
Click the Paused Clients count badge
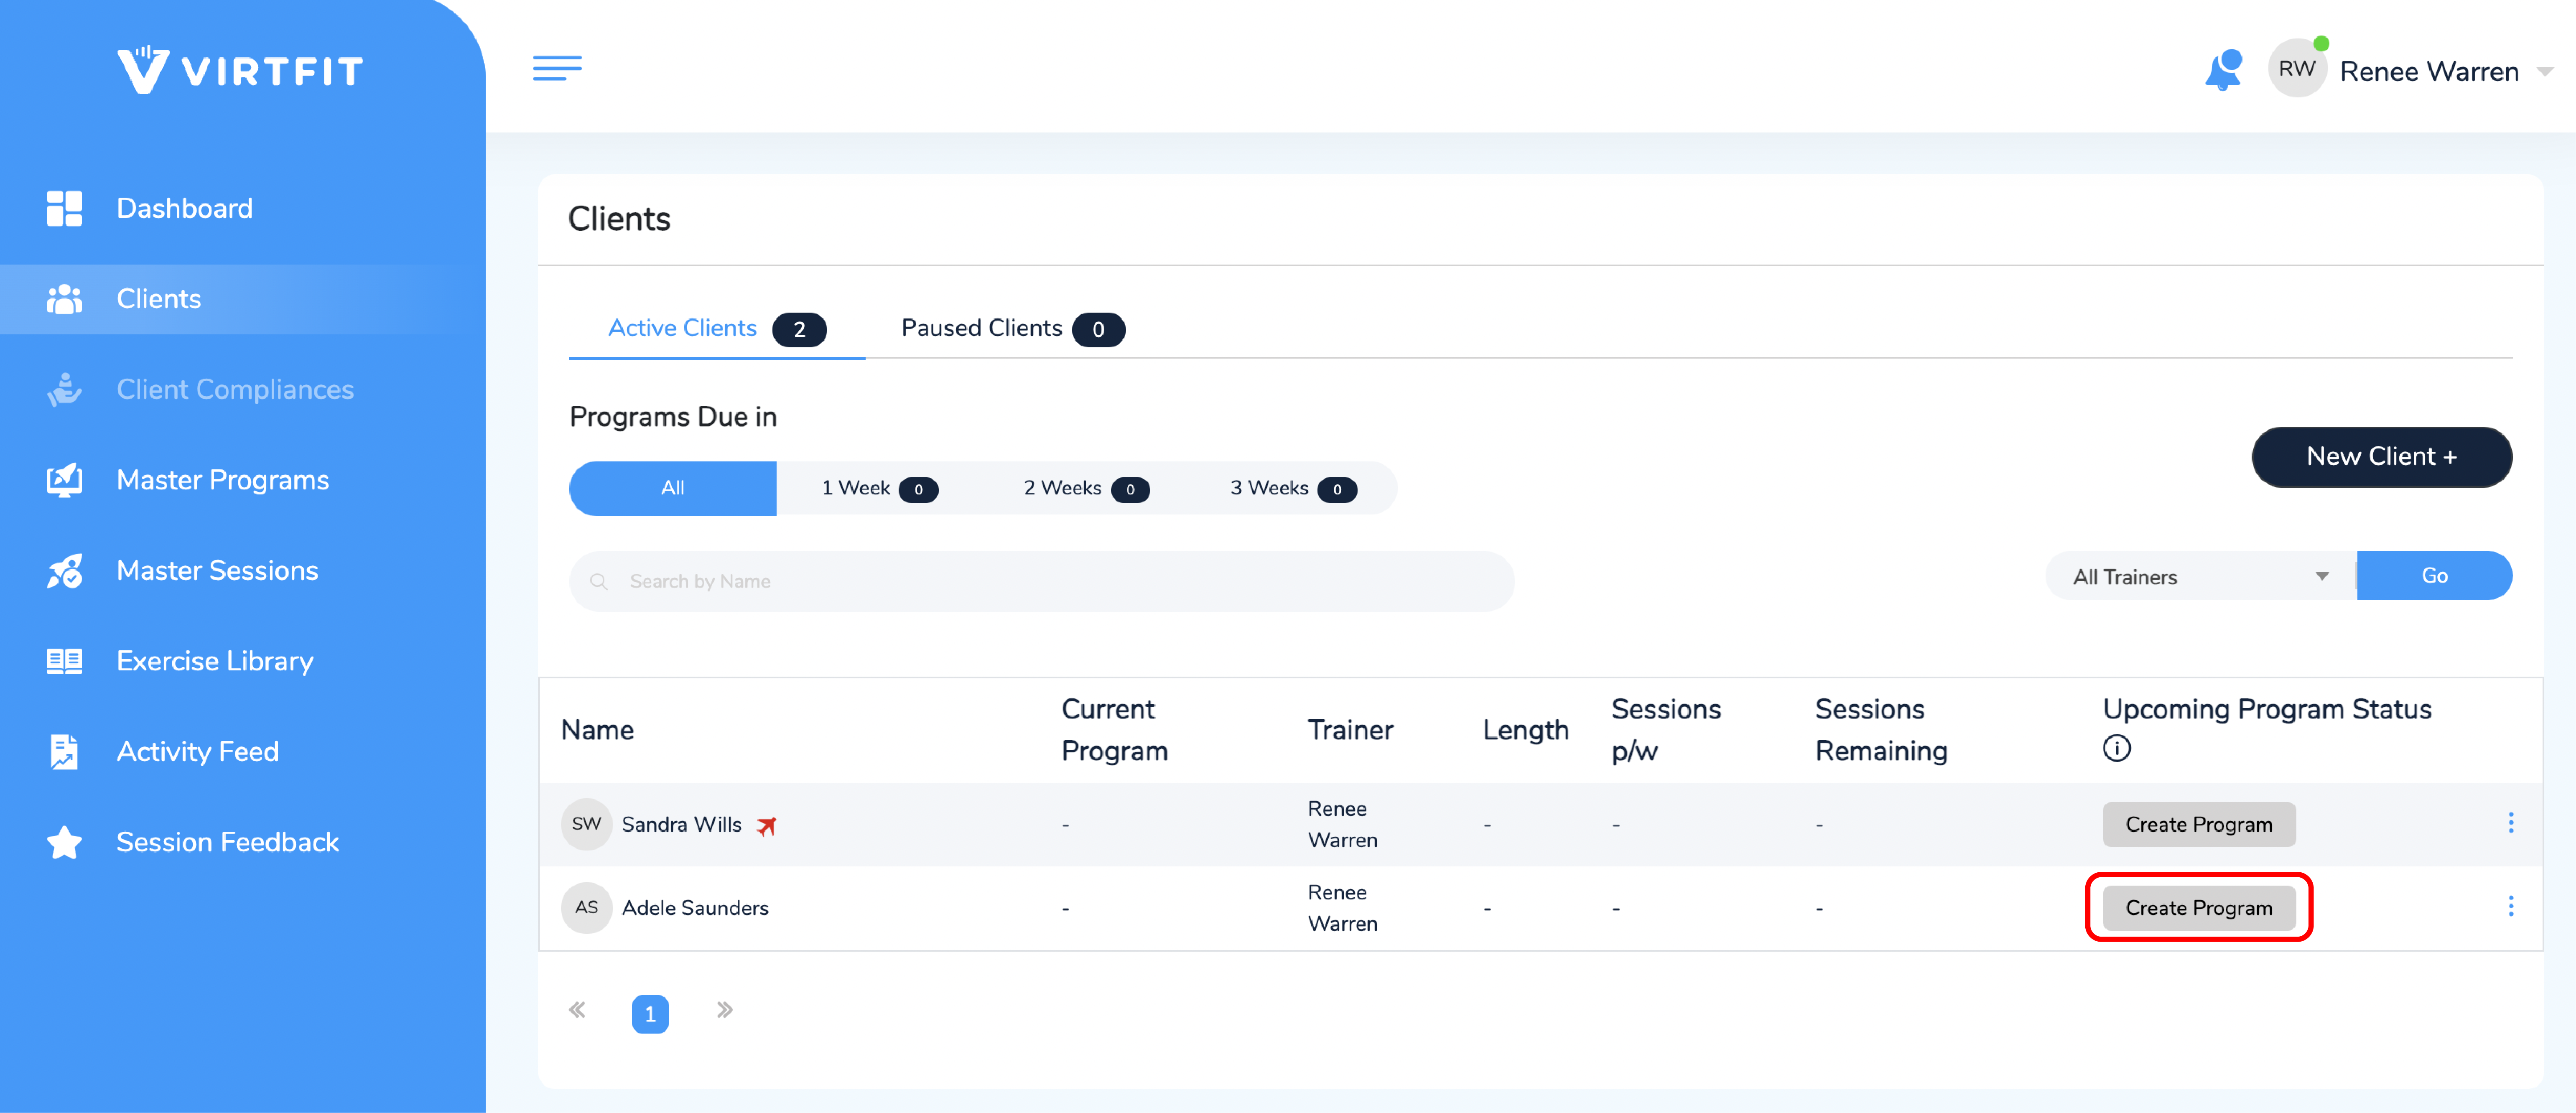(1098, 330)
